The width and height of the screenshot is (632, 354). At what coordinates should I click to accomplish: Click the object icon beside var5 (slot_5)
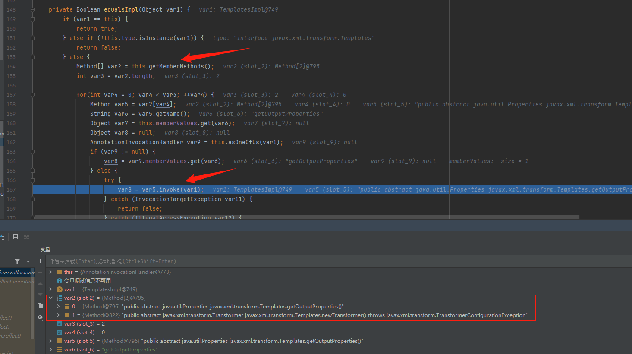pyautogui.click(x=60, y=341)
